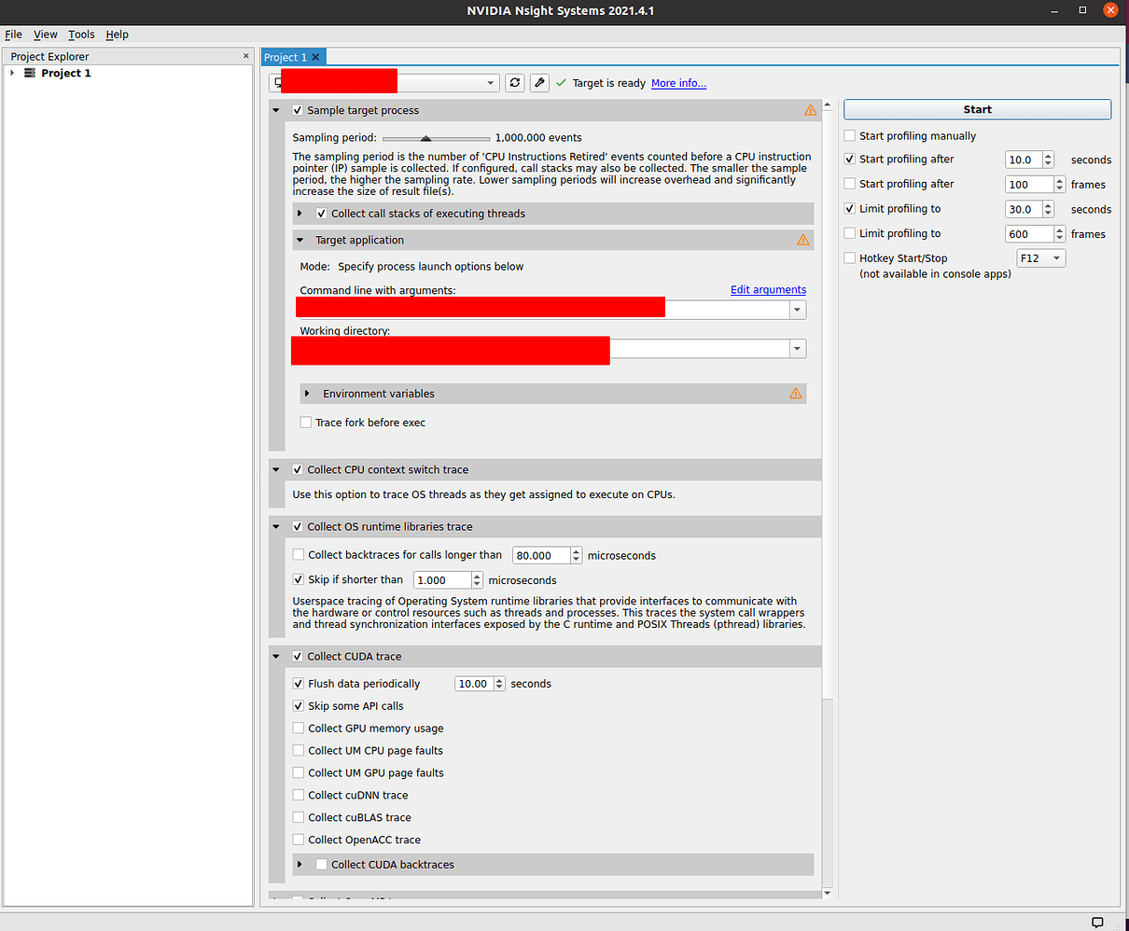
Task: Enable Collect cuDNN trace
Action: [x=298, y=795]
